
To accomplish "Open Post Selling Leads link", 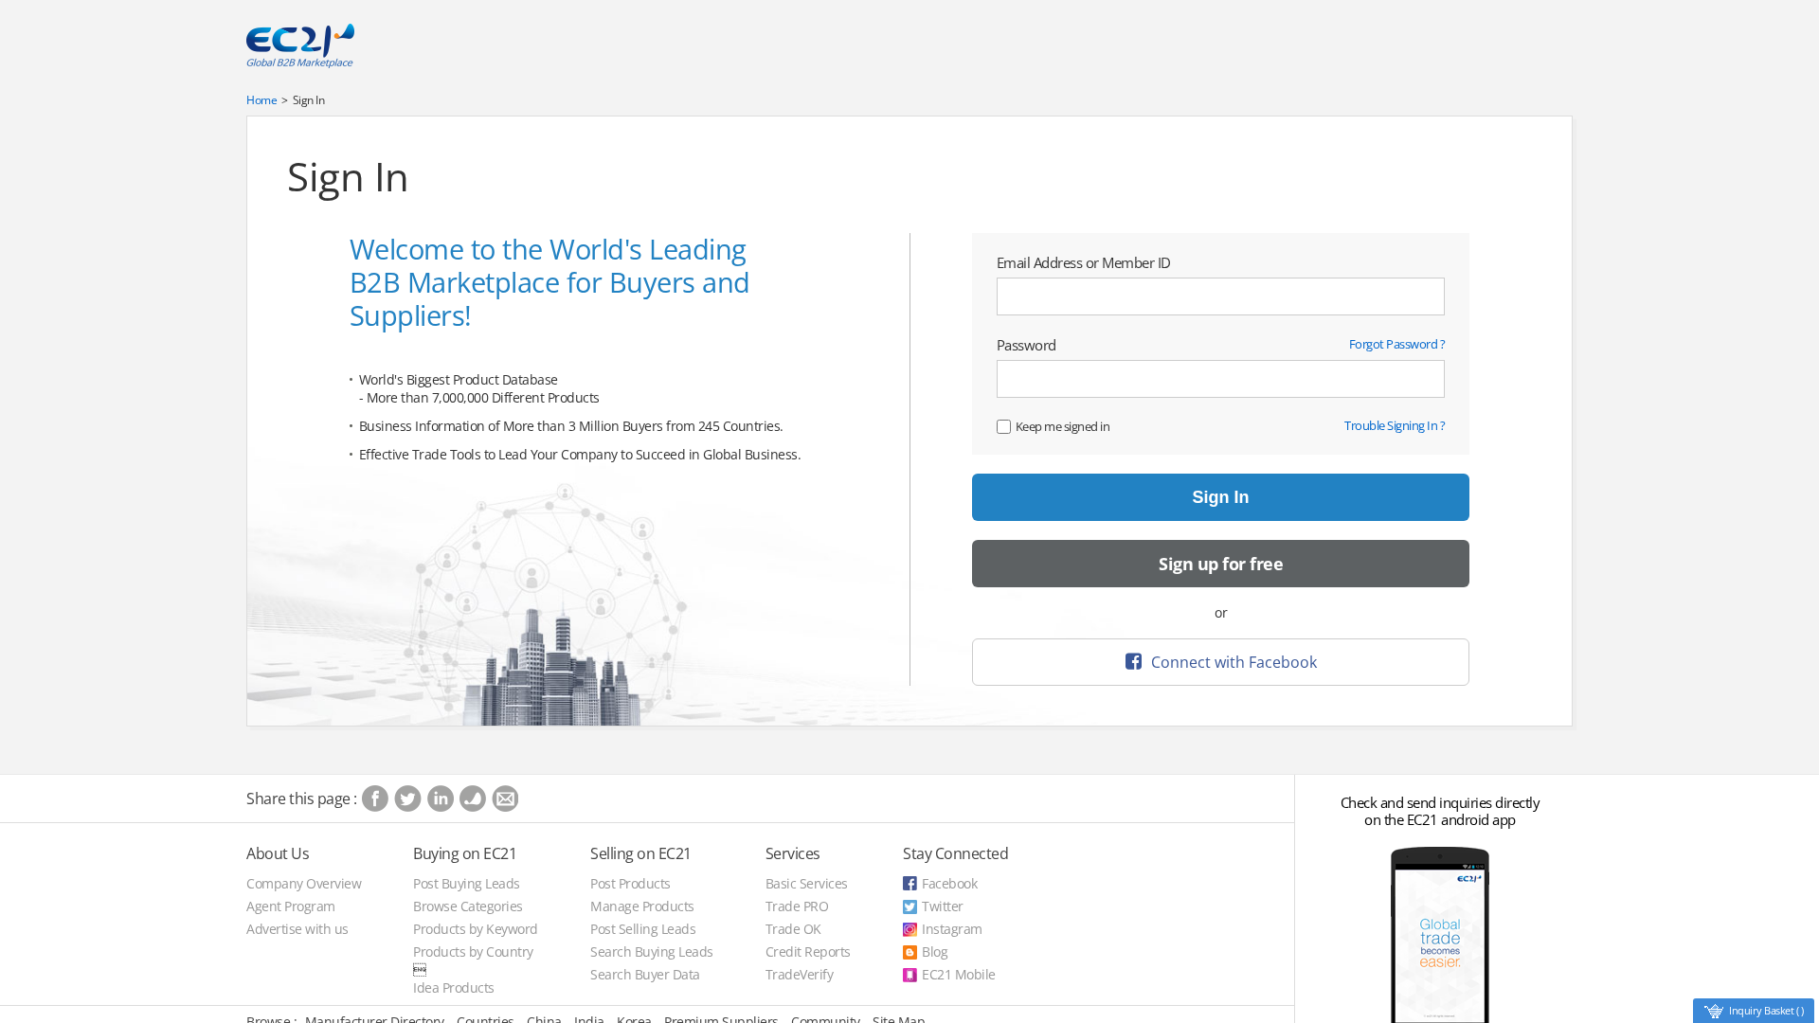I will pos(642,929).
